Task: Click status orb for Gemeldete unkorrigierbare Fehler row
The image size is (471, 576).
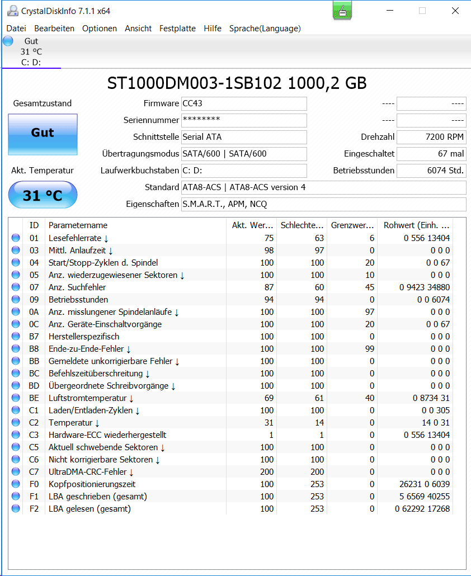Action: [x=16, y=361]
